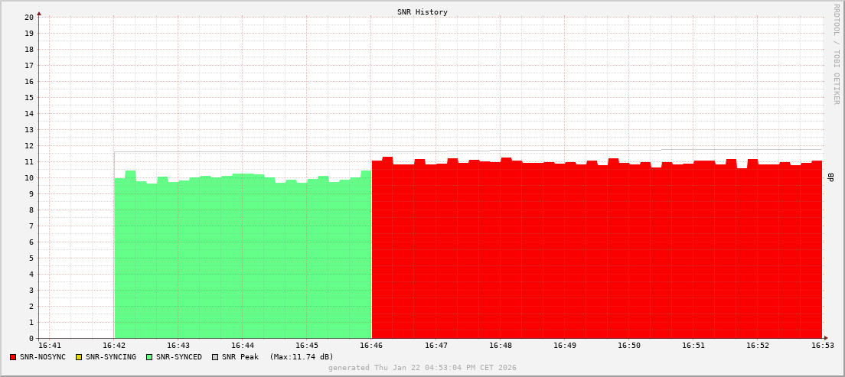Click the Max:11.74 dB legend text

pyautogui.click(x=302, y=357)
